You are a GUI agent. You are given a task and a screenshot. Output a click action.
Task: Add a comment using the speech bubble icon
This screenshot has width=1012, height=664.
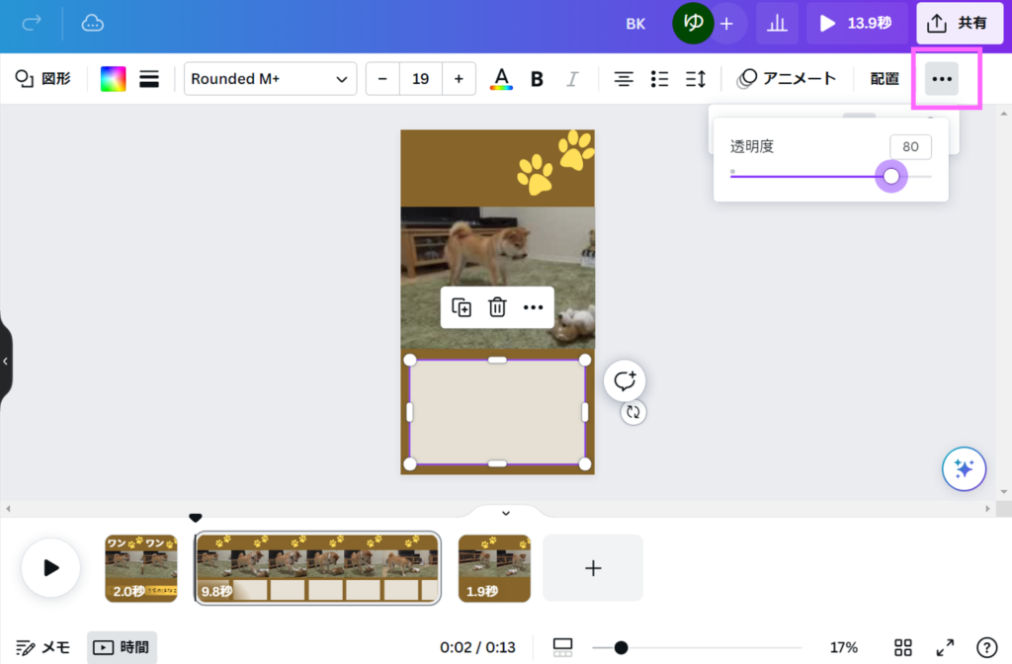625,379
